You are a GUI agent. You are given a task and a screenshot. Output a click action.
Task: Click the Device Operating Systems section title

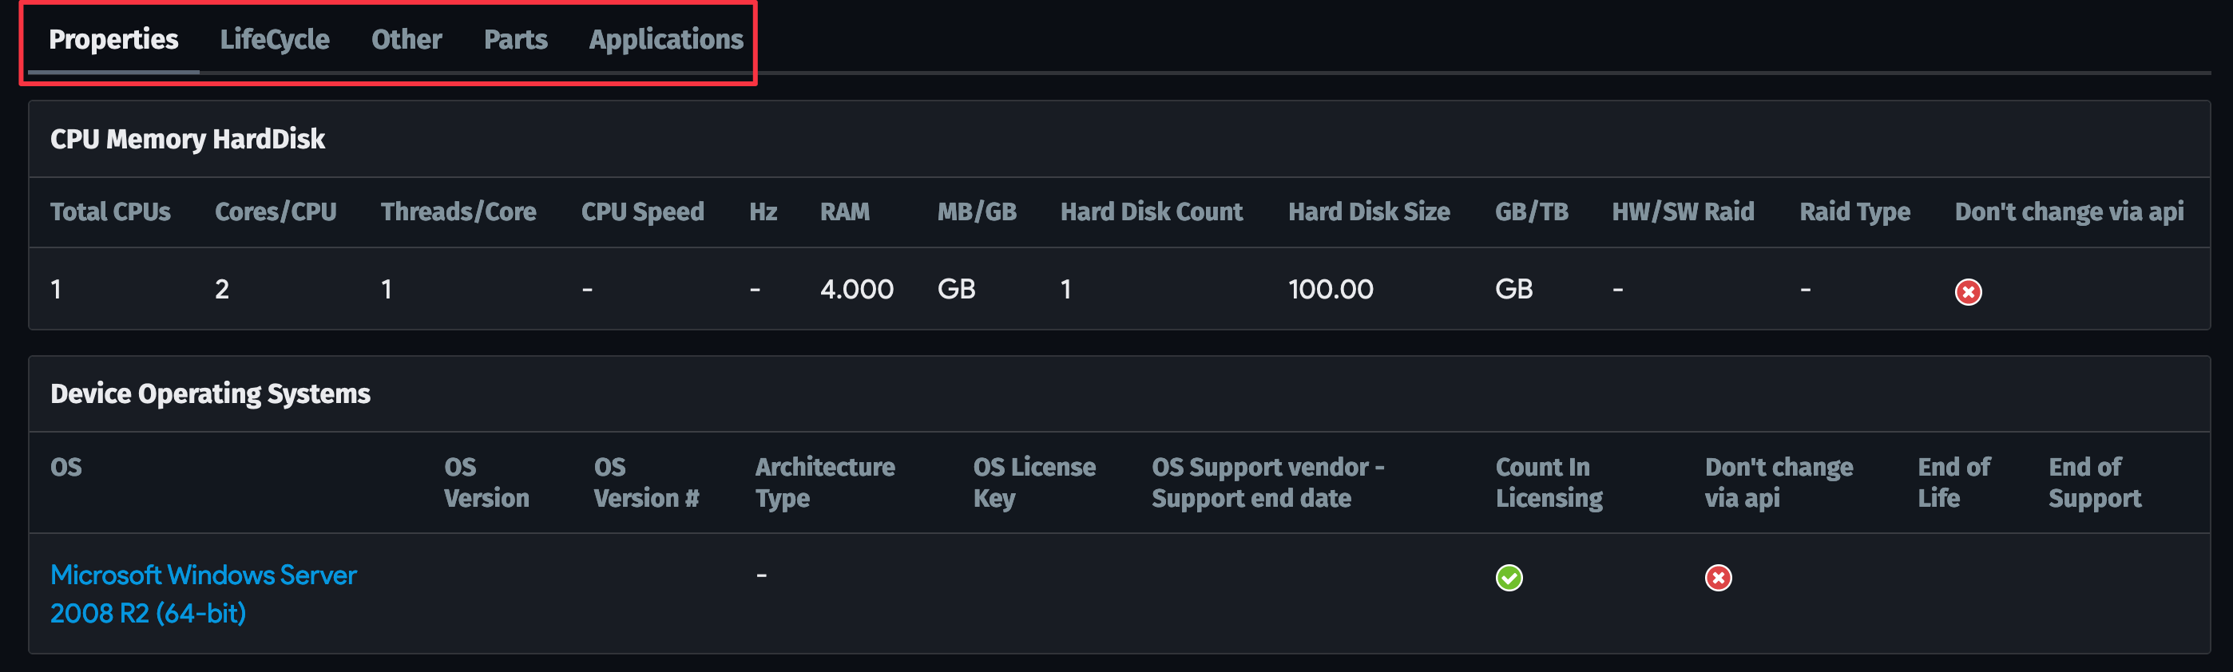click(210, 394)
